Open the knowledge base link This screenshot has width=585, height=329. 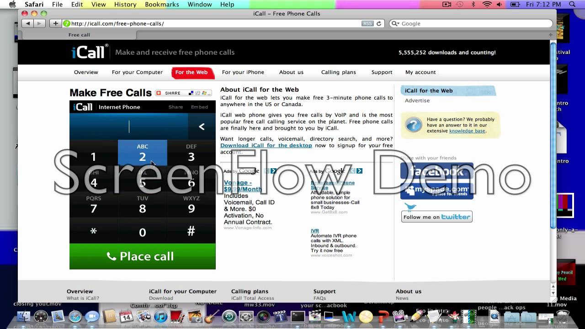point(467,131)
